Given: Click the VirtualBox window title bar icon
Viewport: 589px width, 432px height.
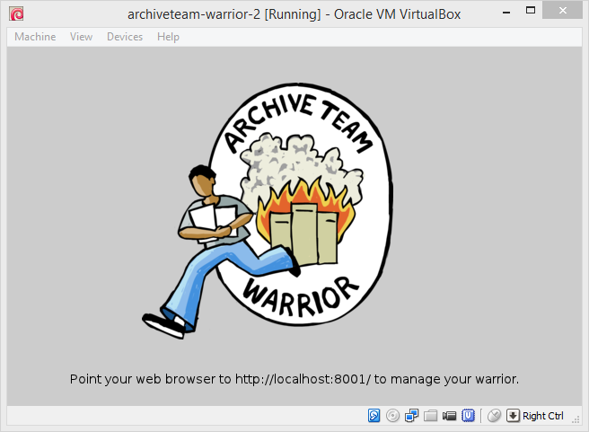Looking at the screenshot, I should click(x=16, y=13).
